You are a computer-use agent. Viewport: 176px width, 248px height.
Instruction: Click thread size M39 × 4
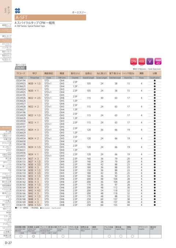click(33, 188)
